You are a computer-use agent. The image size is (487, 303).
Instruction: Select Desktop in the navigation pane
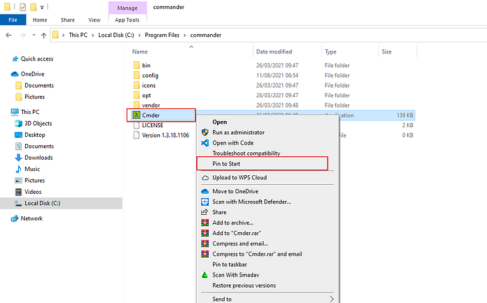pos(35,135)
